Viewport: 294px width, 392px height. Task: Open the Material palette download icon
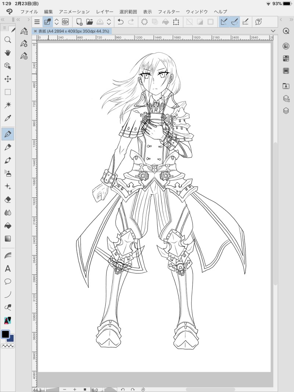[x=286, y=86]
